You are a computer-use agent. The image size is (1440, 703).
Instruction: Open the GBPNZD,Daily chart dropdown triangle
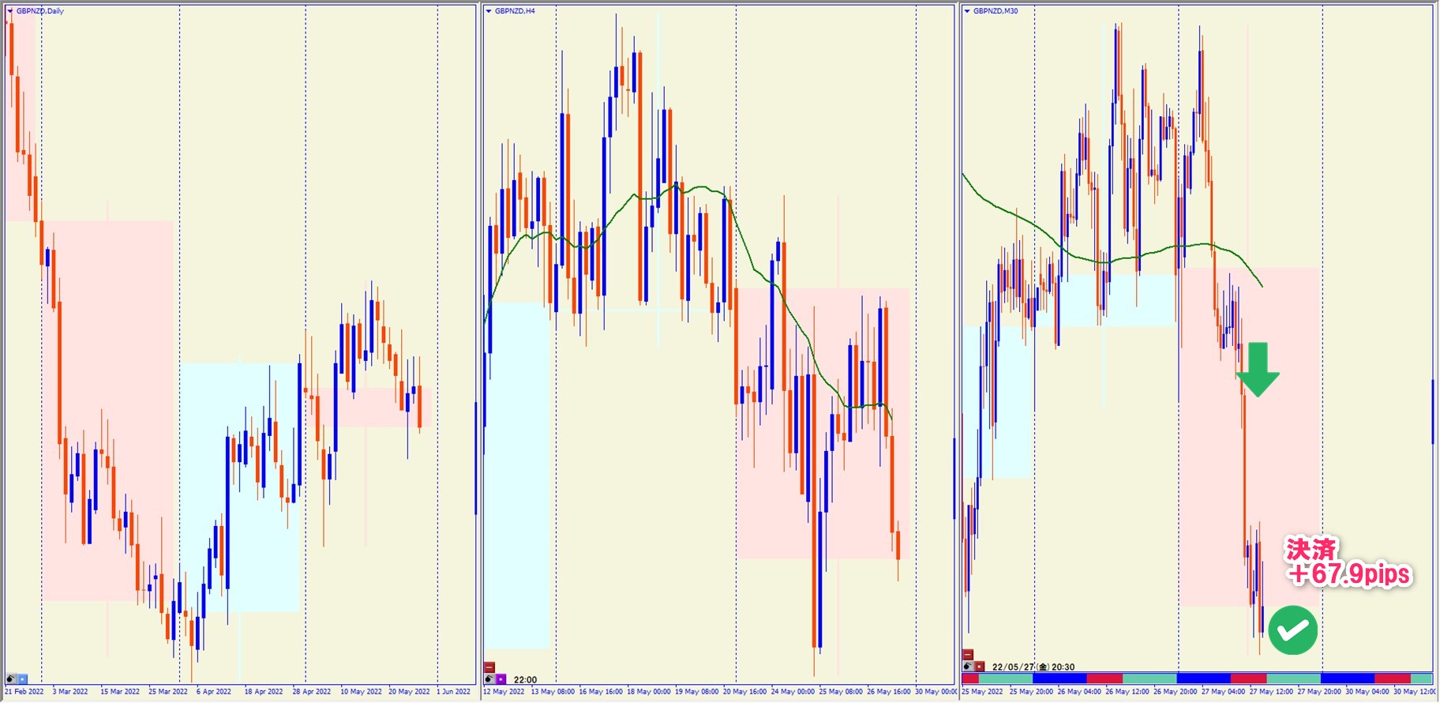[x=9, y=11]
